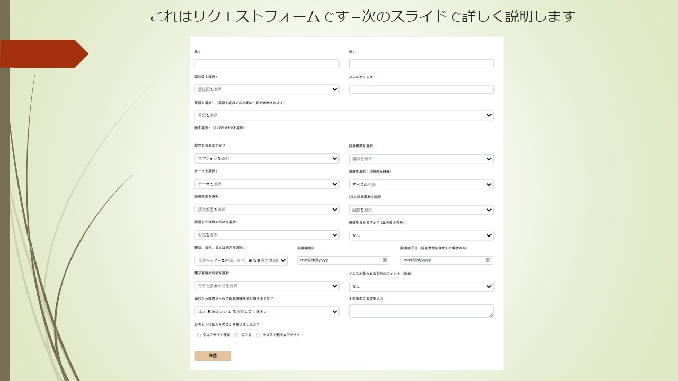The image size is (678, 381).
Task: Click the 姓 input field
Action: pos(420,63)
